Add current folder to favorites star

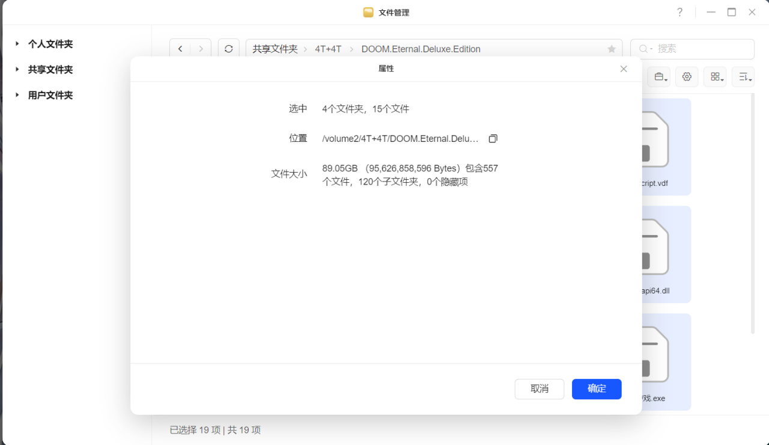(x=612, y=49)
